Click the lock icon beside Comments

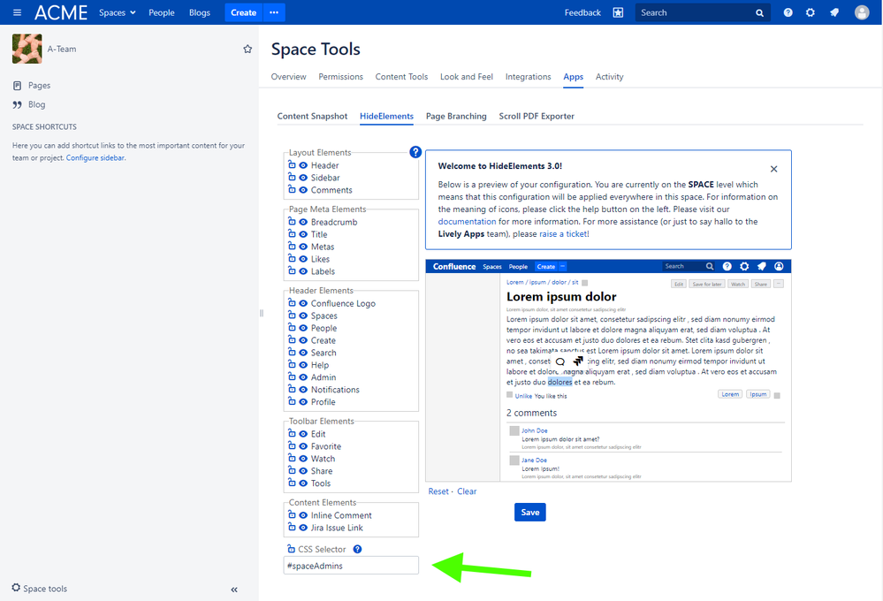pyautogui.click(x=292, y=190)
